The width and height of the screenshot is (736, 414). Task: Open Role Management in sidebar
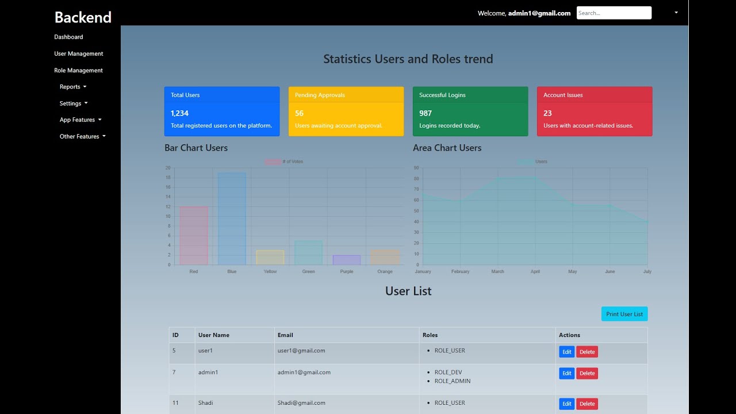78,70
